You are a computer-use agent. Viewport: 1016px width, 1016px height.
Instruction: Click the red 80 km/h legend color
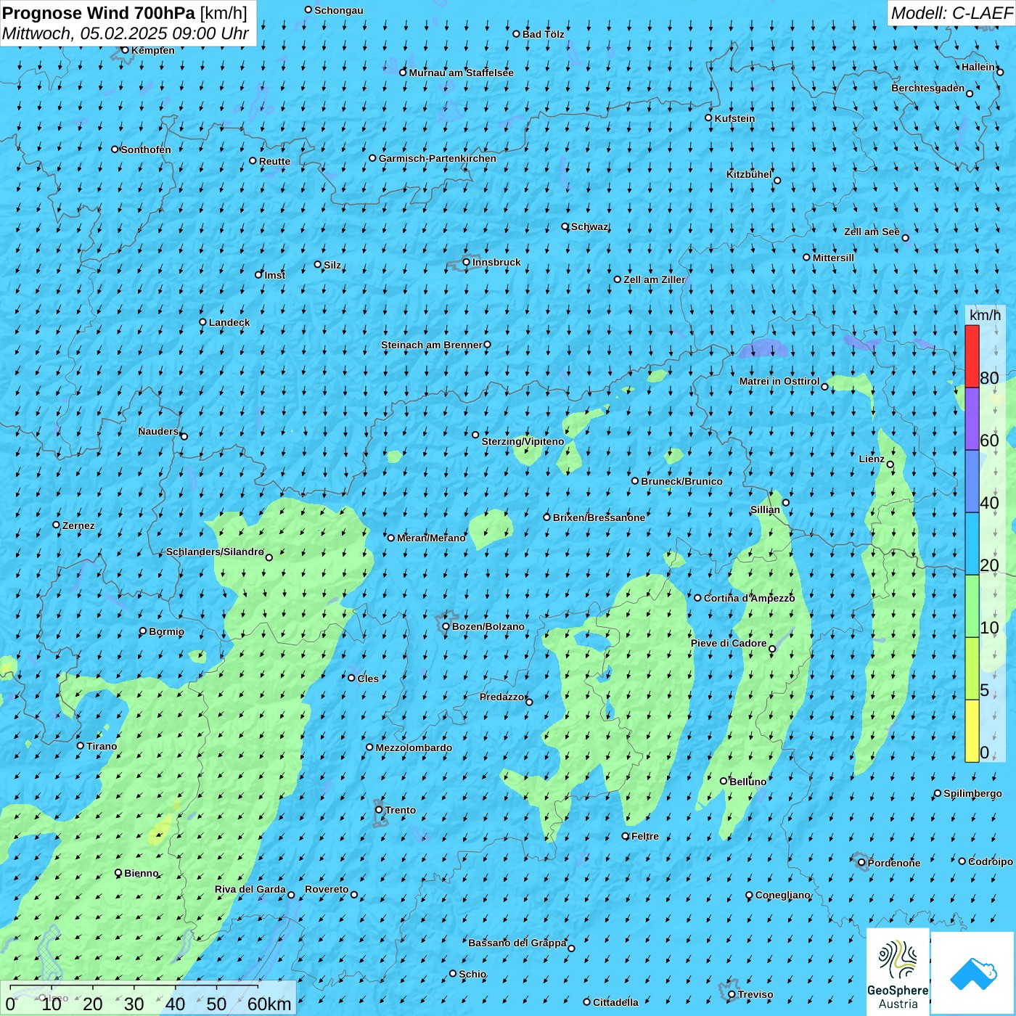972,356
